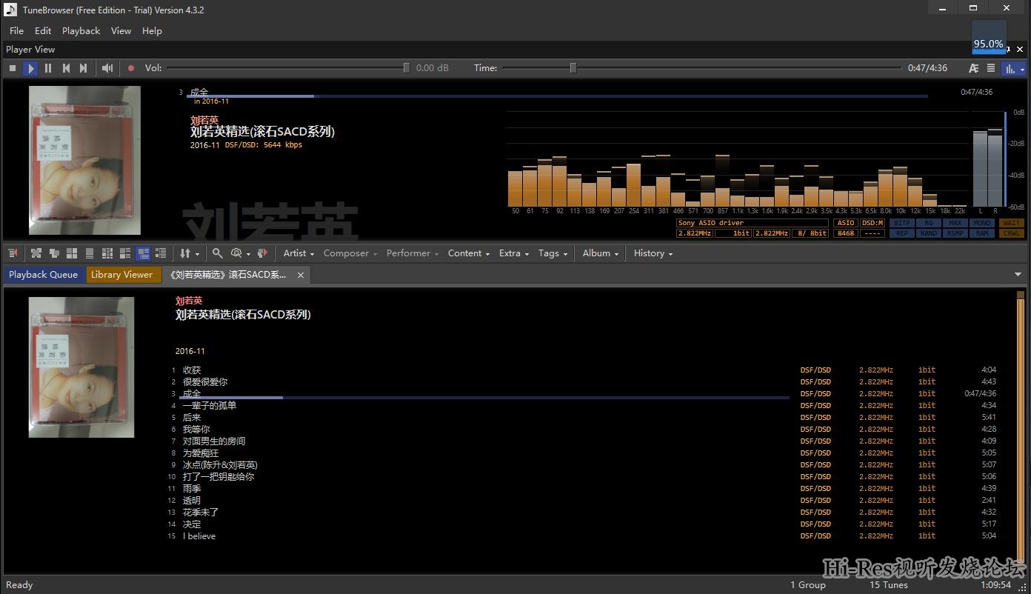The height and width of the screenshot is (594, 1031).
Task: Toggle the RG replay gain indicator
Action: tap(928, 223)
